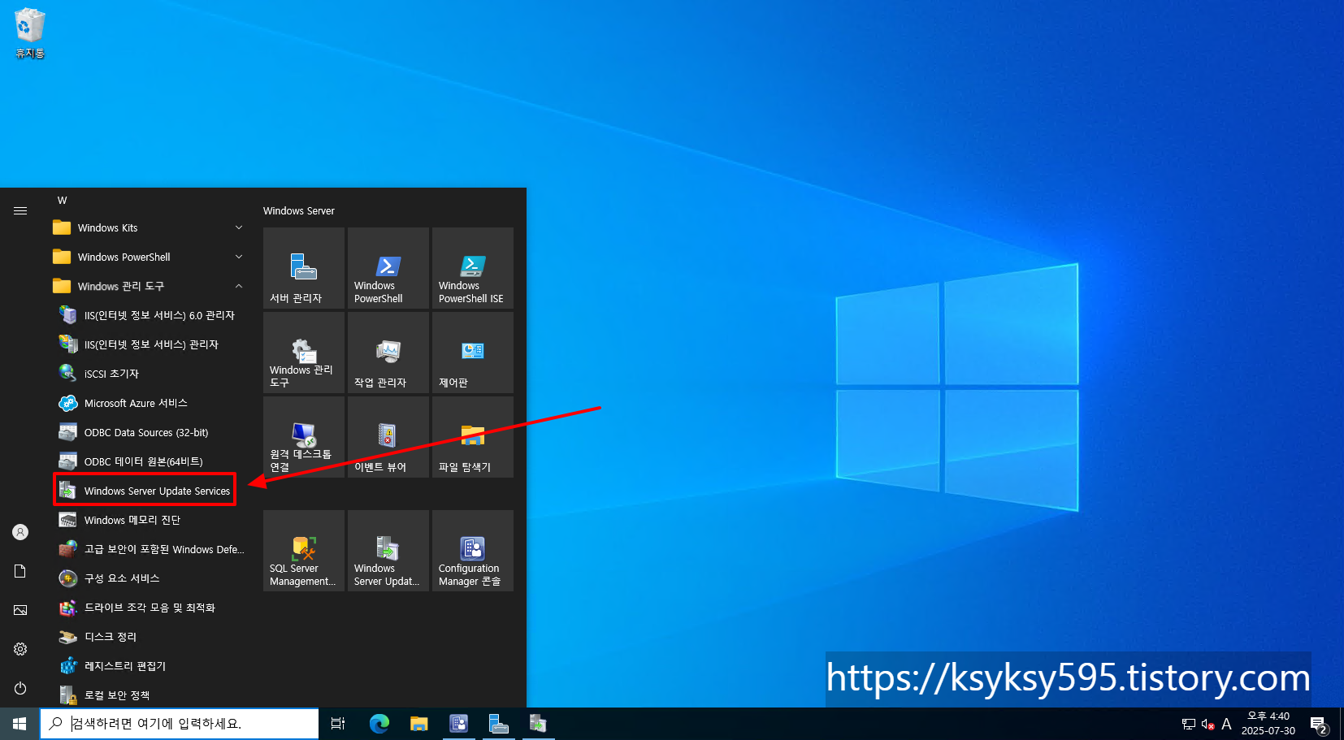The width and height of the screenshot is (1344, 740).
Task: Open the 작업 관리자 tile
Action: [x=388, y=353]
